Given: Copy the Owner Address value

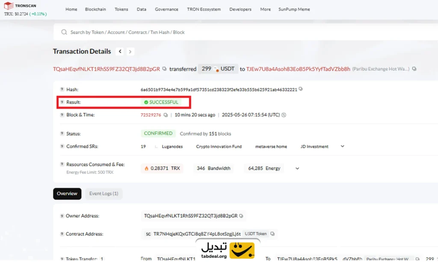Looking at the screenshot, I should [x=241, y=216].
